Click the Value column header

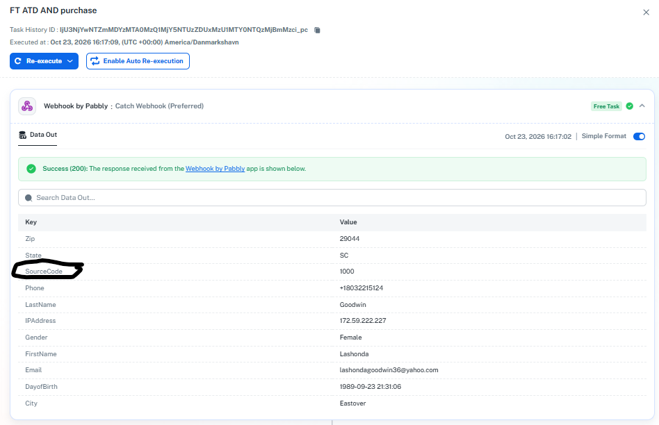348,222
